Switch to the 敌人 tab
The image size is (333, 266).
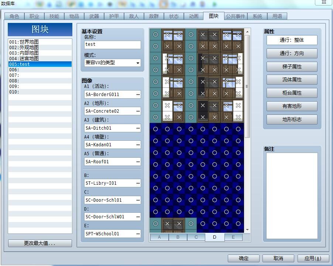134,16
